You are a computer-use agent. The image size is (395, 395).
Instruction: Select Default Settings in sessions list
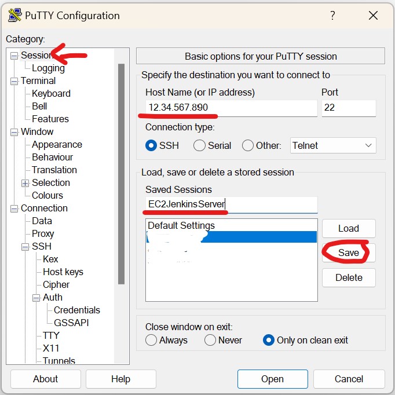231,225
